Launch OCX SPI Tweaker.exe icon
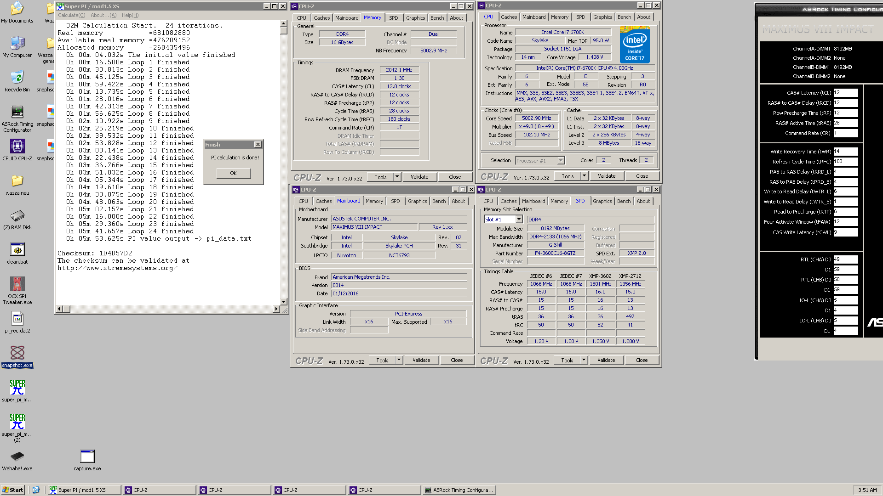 click(x=17, y=284)
